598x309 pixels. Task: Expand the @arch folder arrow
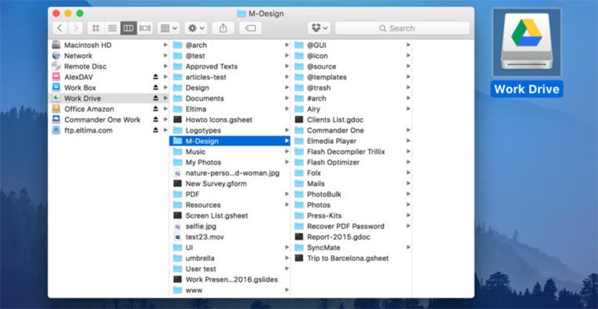click(286, 45)
